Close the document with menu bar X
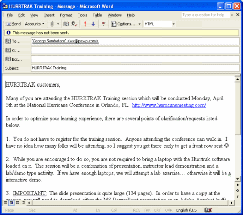The height and width of the screenshot is (215, 243). (x=238, y=15)
